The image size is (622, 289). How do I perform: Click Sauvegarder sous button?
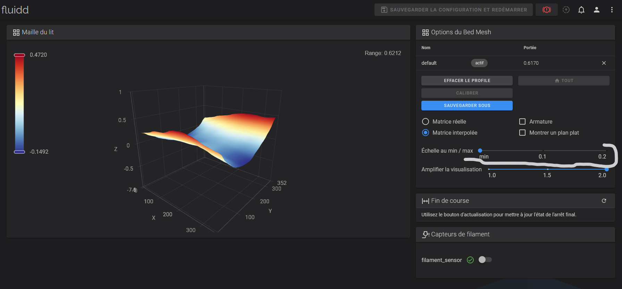(x=467, y=106)
